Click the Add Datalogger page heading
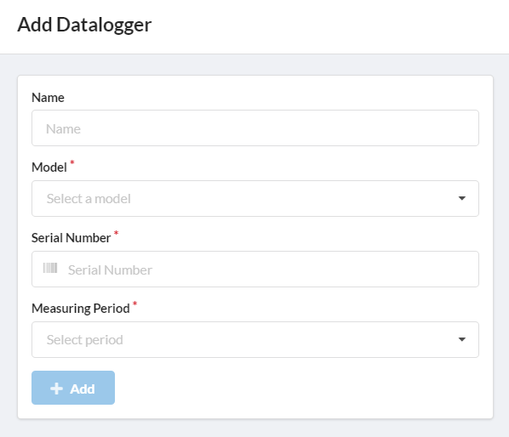Screen dimensions: 509x437 (x=84, y=25)
